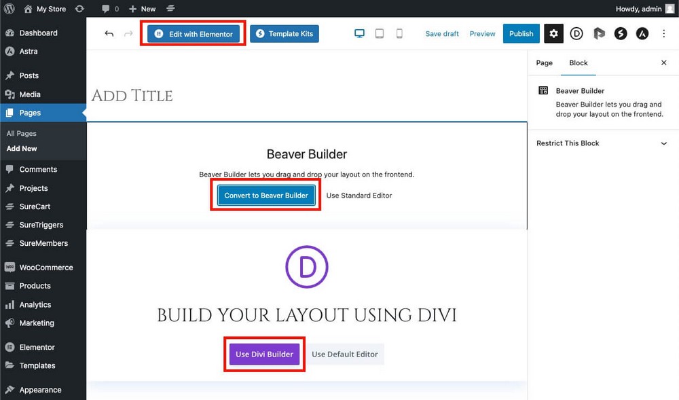Choose Use Standard Editor

pyautogui.click(x=359, y=195)
